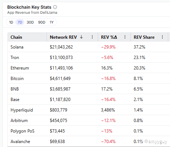
Task: Click the sort arrow in Network REV header
Action: [81, 37]
